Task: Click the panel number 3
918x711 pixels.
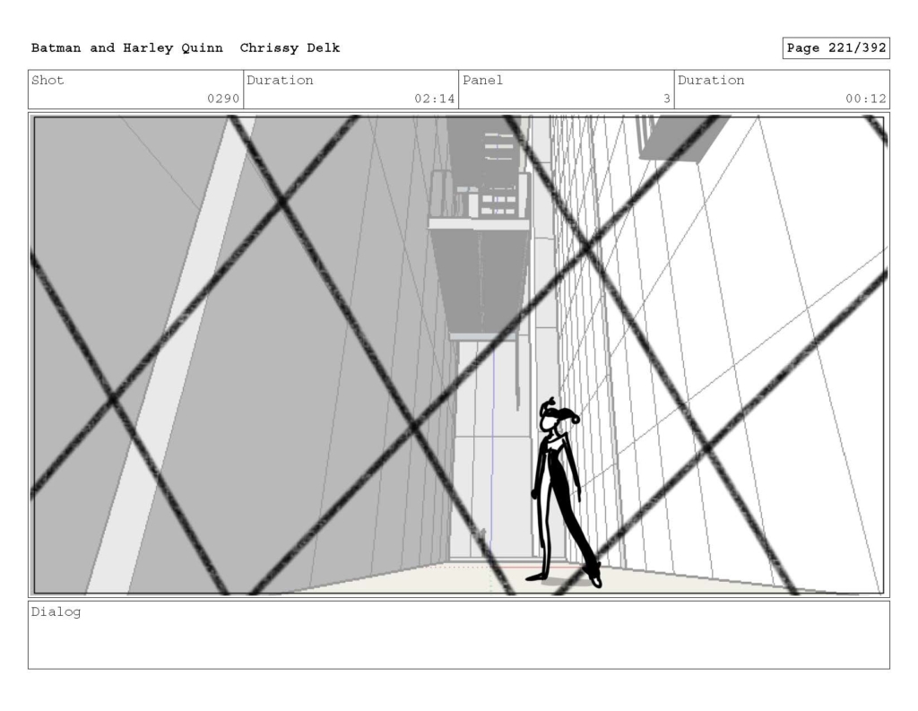Action: (666, 99)
